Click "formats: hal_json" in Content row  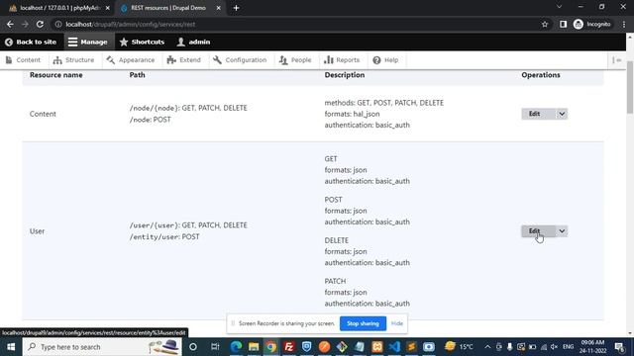[x=352, y=114]
